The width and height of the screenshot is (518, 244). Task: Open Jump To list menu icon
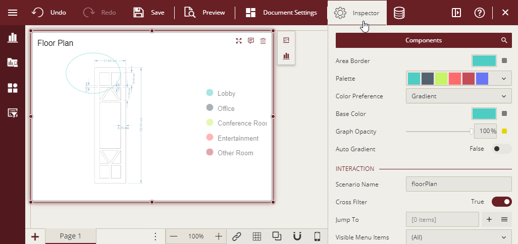(x=504, y=219)
